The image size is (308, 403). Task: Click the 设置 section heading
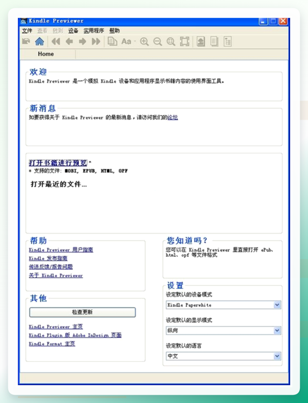175,285
